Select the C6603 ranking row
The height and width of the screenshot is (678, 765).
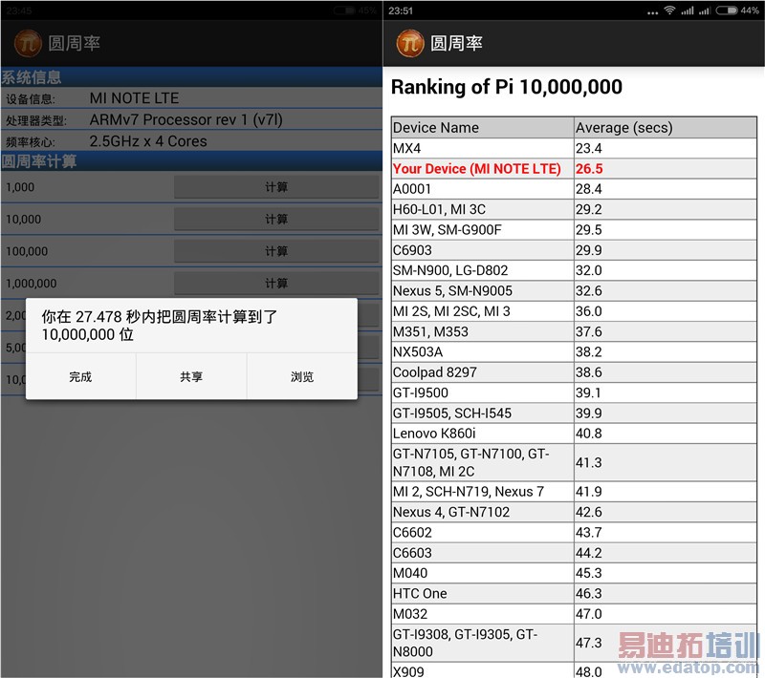[x=574, y=553]
